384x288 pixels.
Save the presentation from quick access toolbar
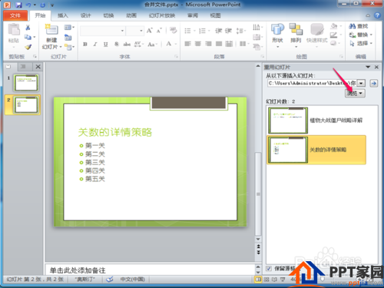[18, 5]
